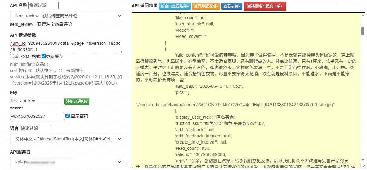This screenshot has height=170, width=367.
Task: Click 测试报错?提交工单 button
Action: coord(265,6)
